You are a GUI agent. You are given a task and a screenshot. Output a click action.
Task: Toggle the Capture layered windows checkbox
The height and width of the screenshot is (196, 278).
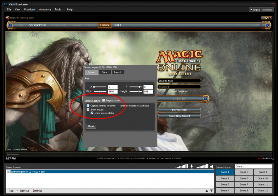pyautogui.click(x=88, y=105)
